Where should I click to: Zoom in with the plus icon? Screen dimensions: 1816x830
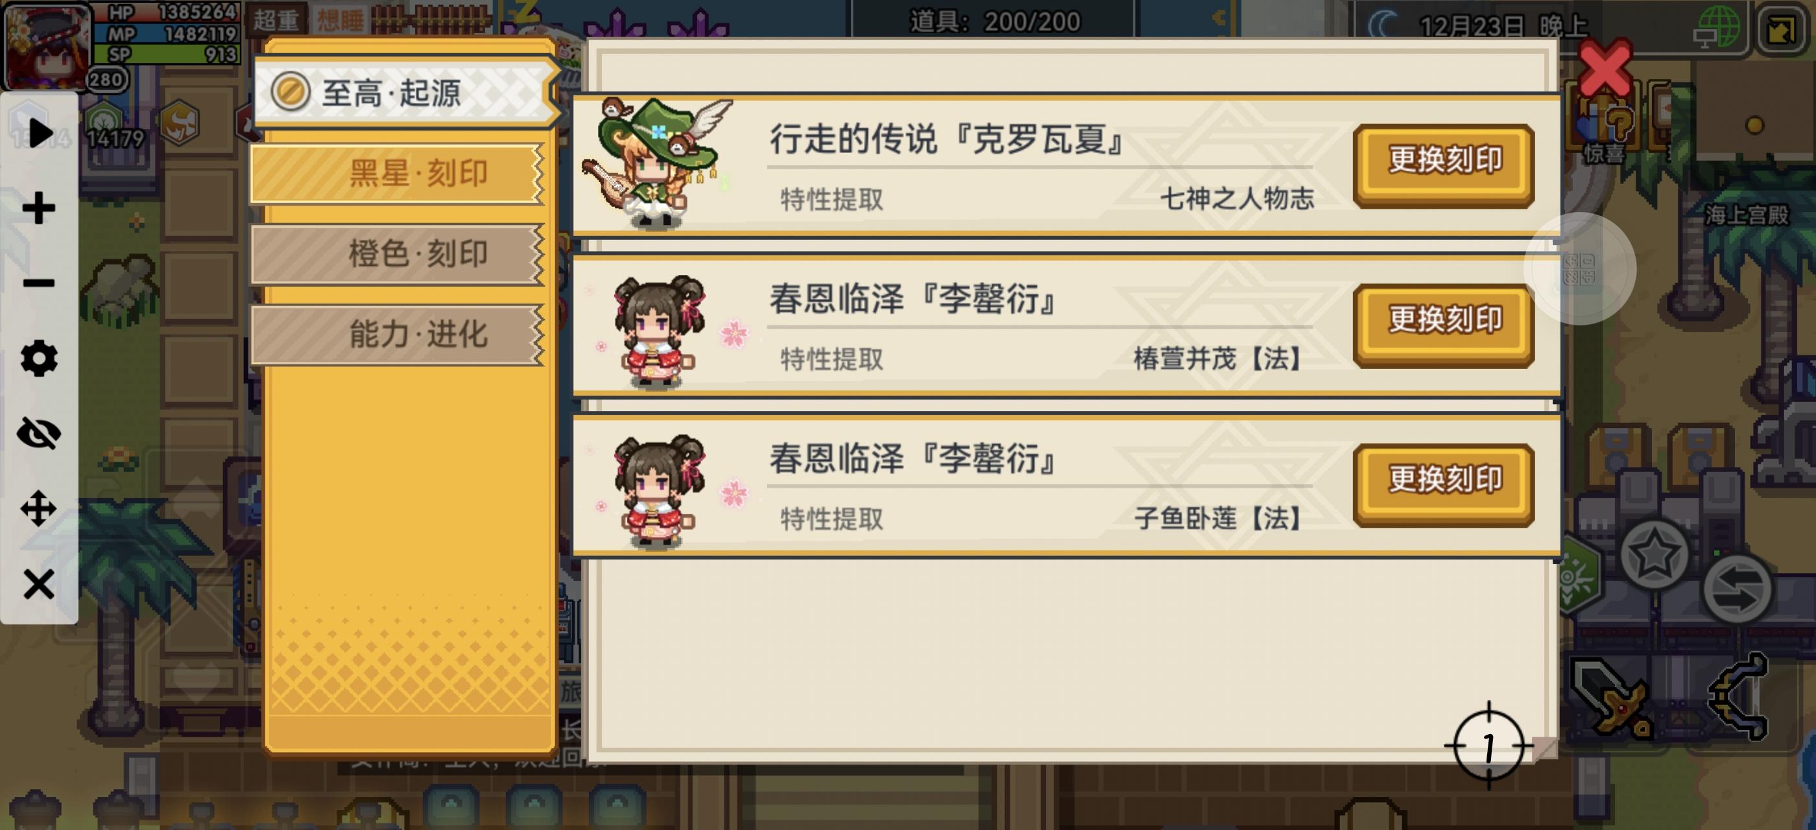point(39,208)
